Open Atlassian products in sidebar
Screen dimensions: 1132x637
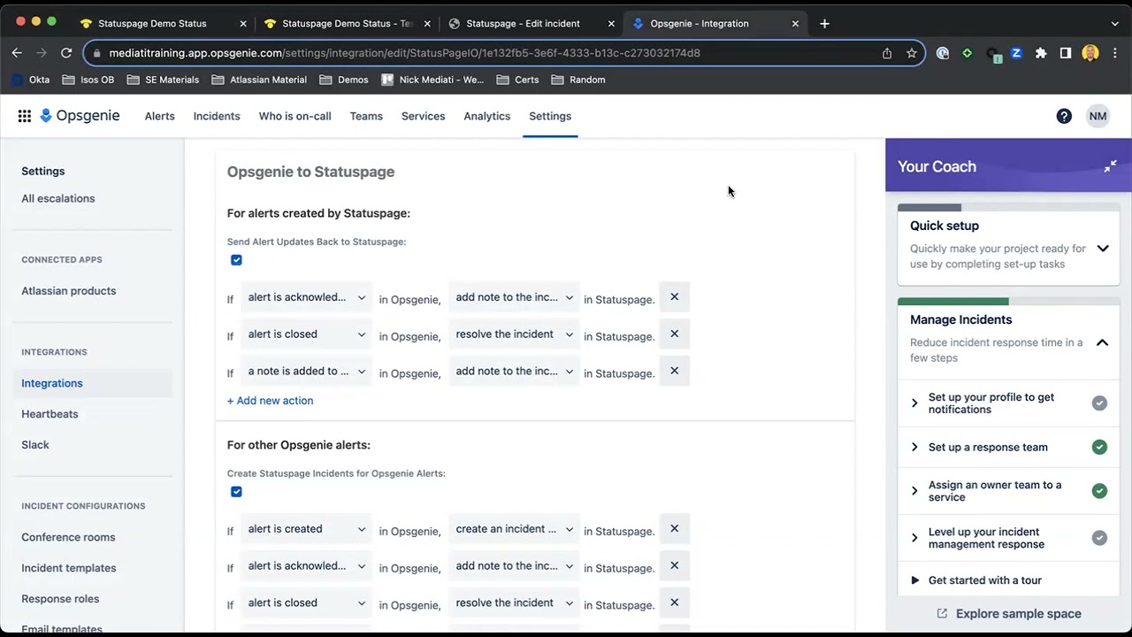pos(69,290)
